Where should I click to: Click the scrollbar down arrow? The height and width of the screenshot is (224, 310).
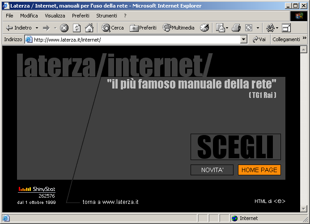(x=303, y=208)
